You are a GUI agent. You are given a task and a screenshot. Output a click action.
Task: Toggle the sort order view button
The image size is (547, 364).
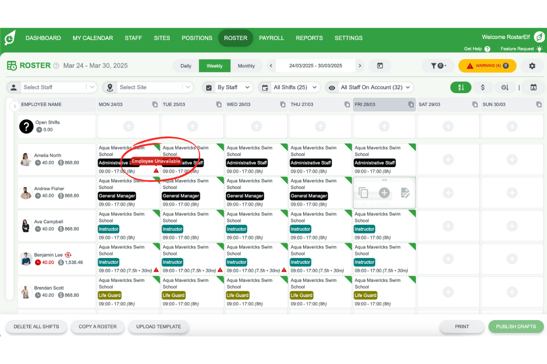pos(461,87)
